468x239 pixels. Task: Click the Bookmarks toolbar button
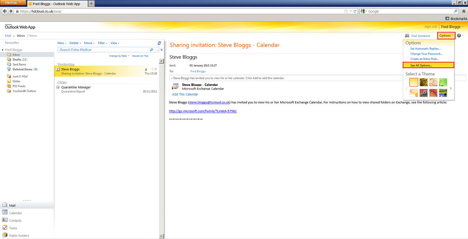click(x=456, y=18)
